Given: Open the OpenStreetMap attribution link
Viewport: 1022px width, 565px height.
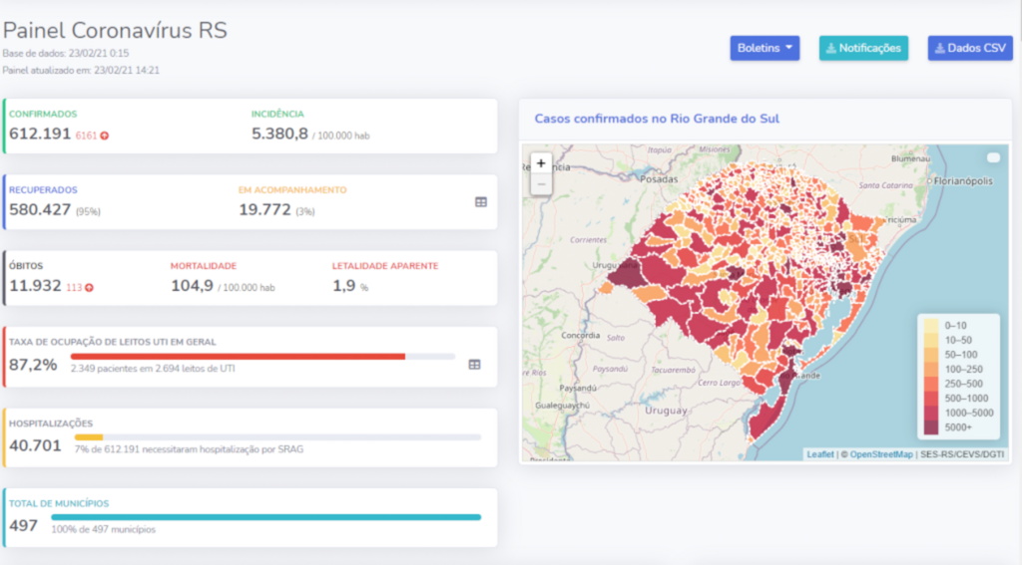Looking at the screenshot, I should click(881, 454).
